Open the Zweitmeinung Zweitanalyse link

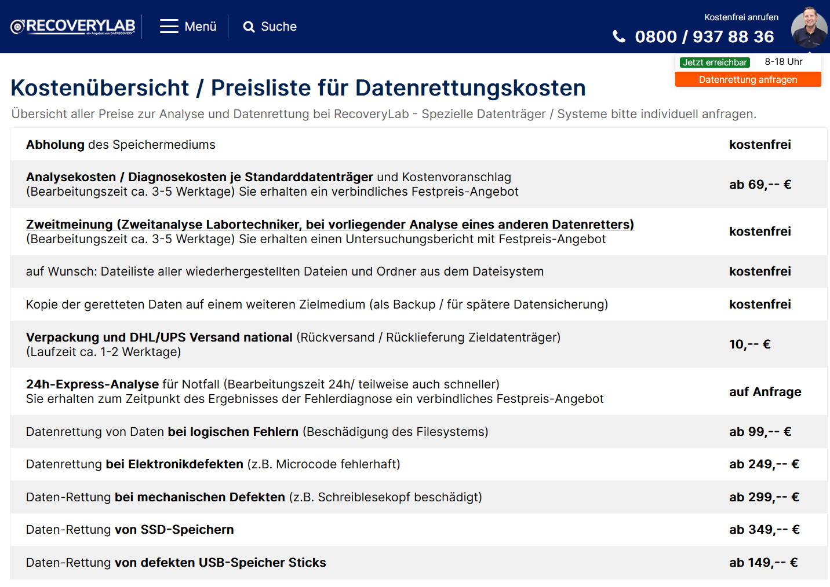330,225
